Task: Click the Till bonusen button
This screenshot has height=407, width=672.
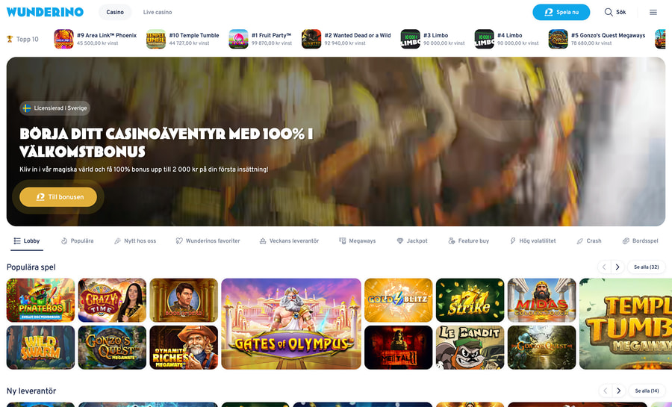Action: [57, 196]
